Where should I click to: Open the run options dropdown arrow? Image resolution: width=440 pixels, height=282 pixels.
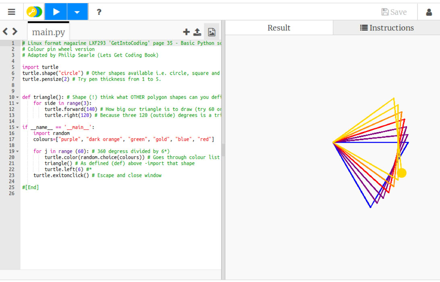pyautogui.click(x=77, y=12)
